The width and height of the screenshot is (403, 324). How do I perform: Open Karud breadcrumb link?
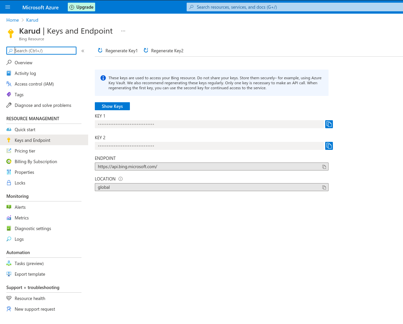click(x=32, y=20)
